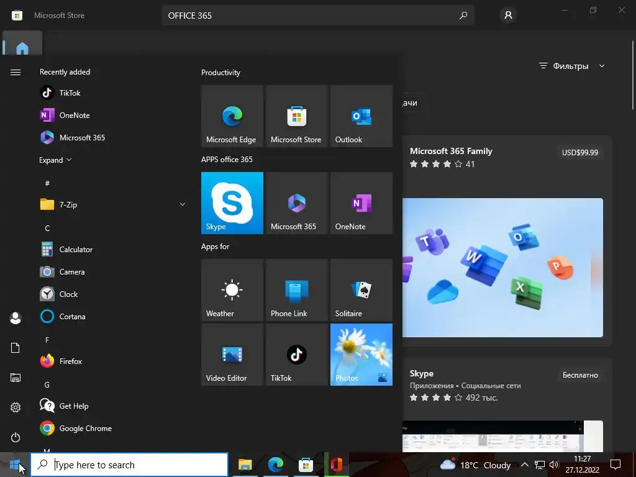
Task: Open TikTok from Recently added list
Action: (114, 93)
